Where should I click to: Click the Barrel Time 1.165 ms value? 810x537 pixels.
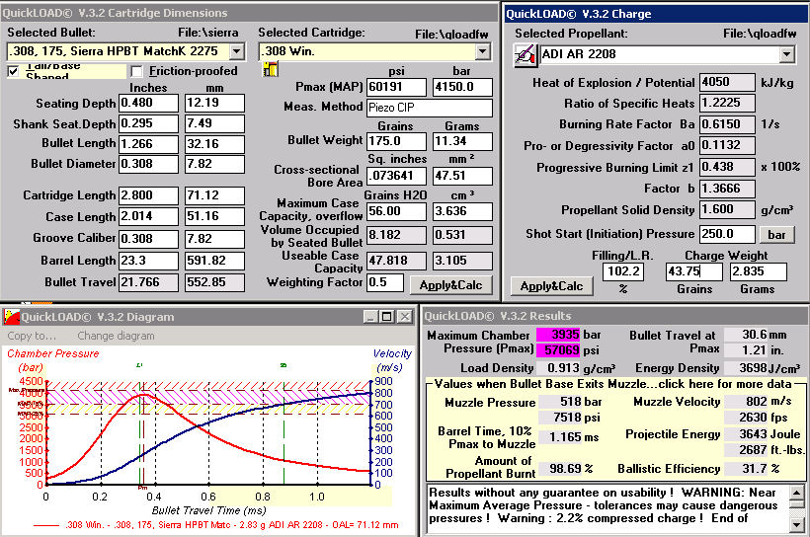click(560, 437)
